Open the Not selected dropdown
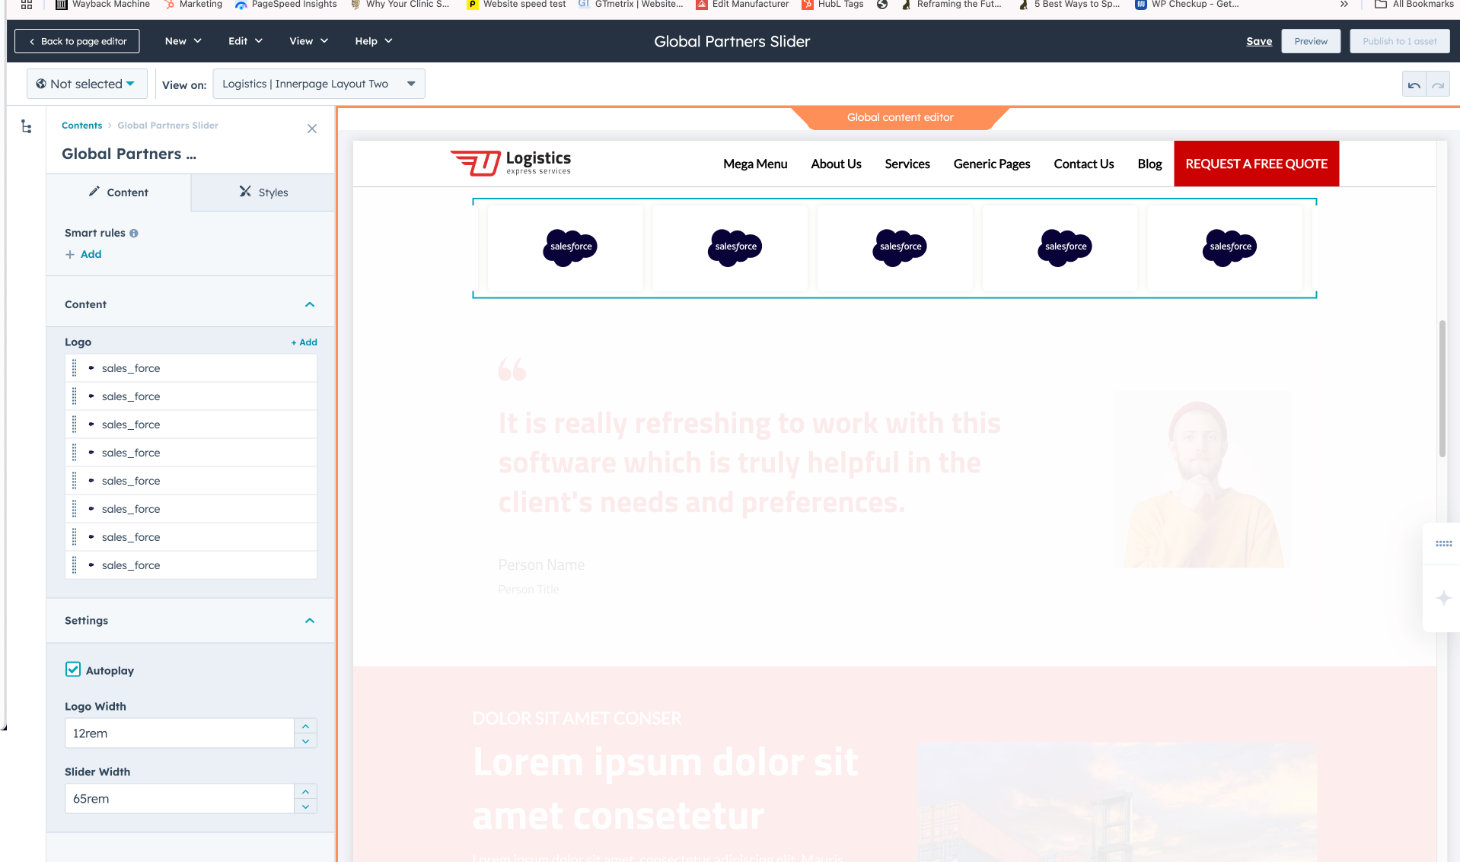 (86, 84)
